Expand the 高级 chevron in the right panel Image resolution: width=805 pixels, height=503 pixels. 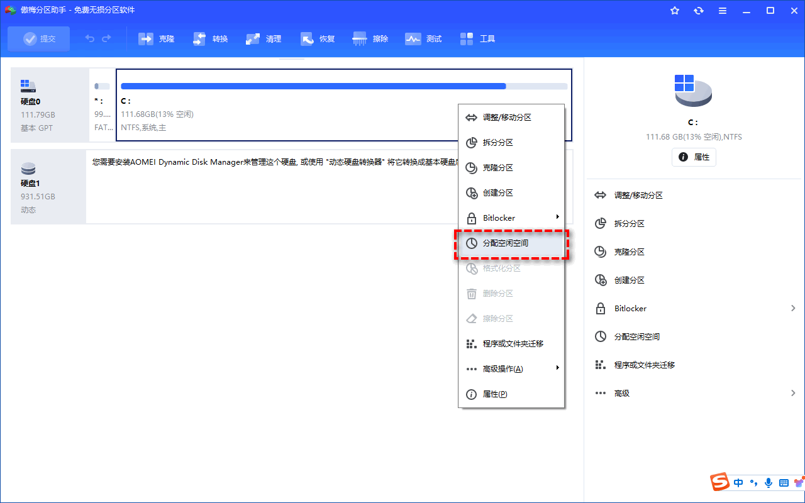click(x=793, y=393)
